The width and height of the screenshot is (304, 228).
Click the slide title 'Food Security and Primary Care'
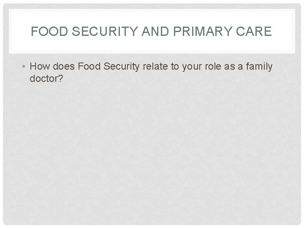coord(151,31)
